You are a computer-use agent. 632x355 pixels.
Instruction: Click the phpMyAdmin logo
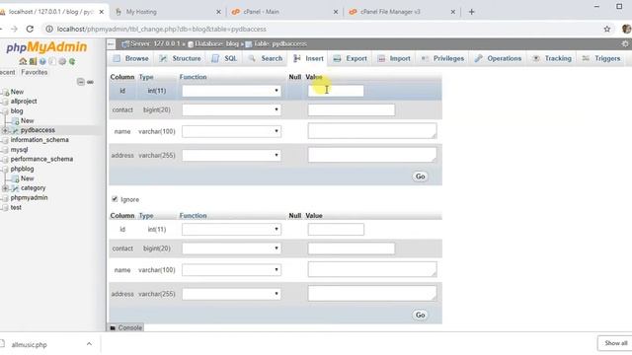click(x=46, y=47)
